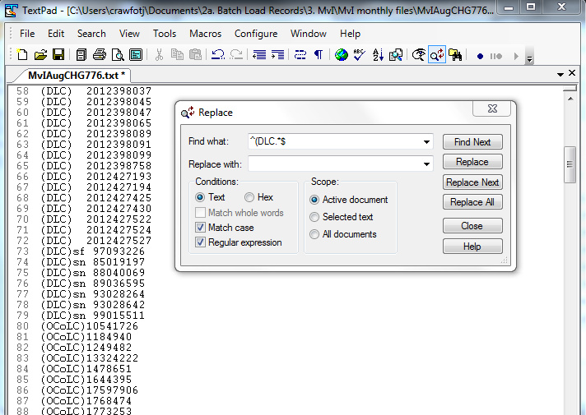Click the Print icon in the toolbar

[100, 55]
